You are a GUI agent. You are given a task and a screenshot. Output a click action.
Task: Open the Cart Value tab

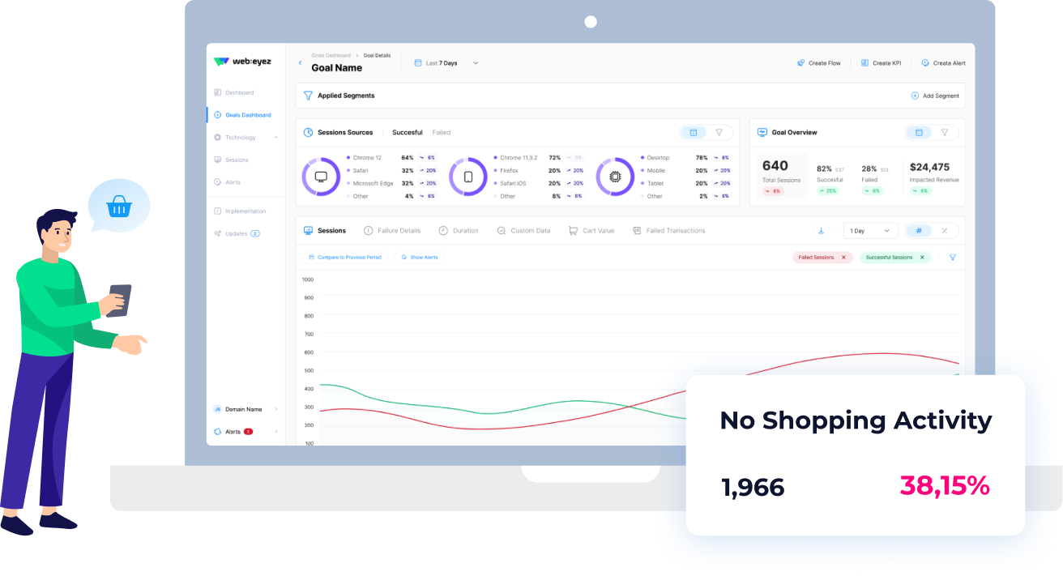coord(591,231)
